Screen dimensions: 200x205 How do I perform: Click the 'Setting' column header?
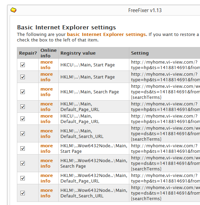click(x=164, y=53)
